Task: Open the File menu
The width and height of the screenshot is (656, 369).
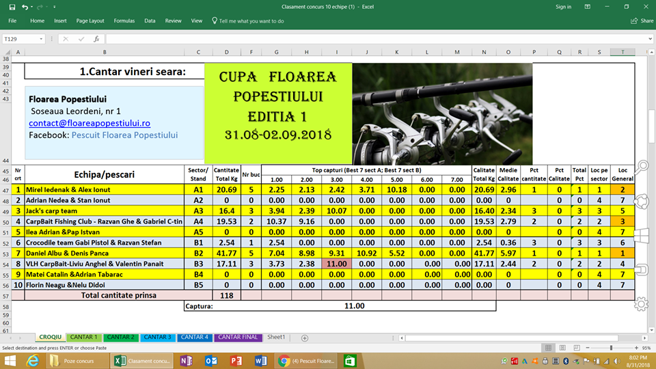Action: pos(12,21)
